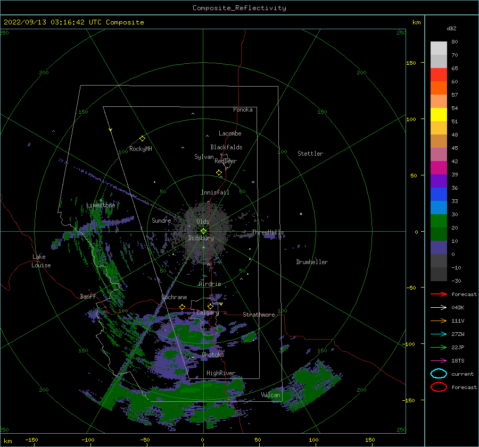The image size is (479, 447).
Task: Select the light gray 70 dBZ swatch
Action: click(x=439, y=48)
